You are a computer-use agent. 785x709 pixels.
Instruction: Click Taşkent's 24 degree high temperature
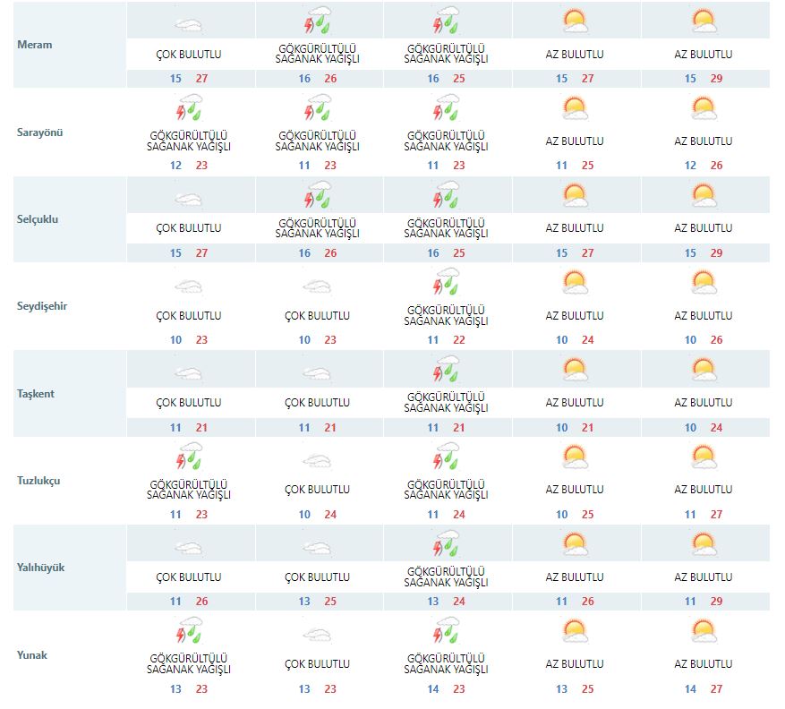(716, 428)
